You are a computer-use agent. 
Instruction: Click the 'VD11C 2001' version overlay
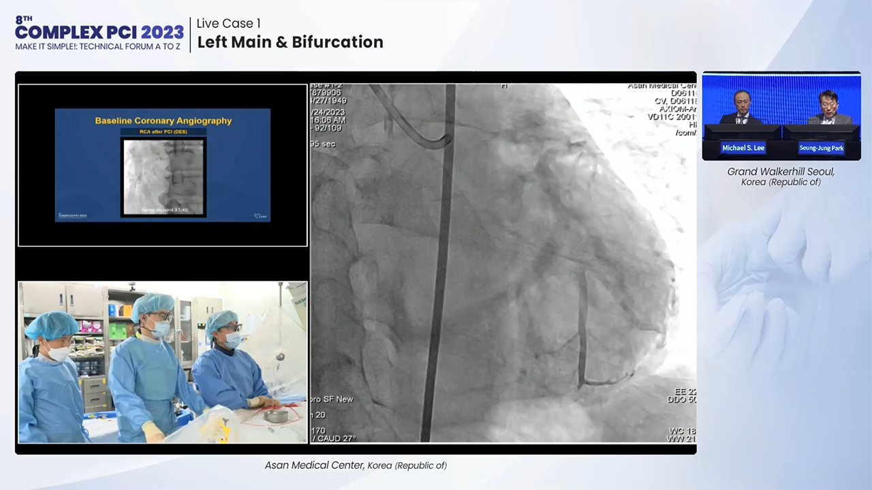click(x=674, y=118)
